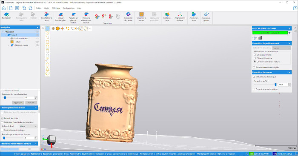Viewport: 298px width, 156px height.
Task: Click Home icon in the top toolbar
Action: [4, 8]
